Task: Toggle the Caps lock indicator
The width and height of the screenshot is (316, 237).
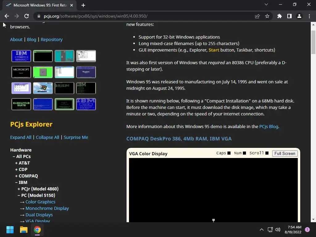Action: pos(229,153)
